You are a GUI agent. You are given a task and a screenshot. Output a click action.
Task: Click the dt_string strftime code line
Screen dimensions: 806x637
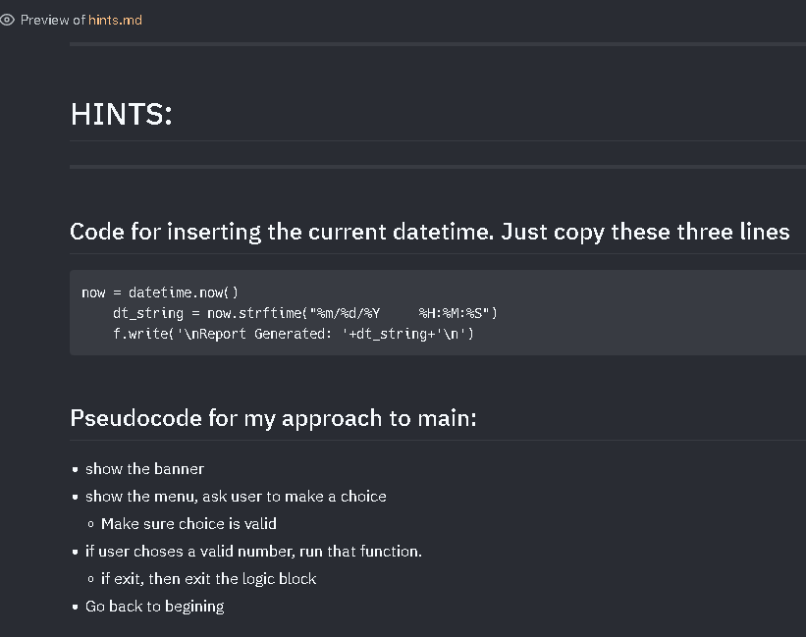[305, 313]
